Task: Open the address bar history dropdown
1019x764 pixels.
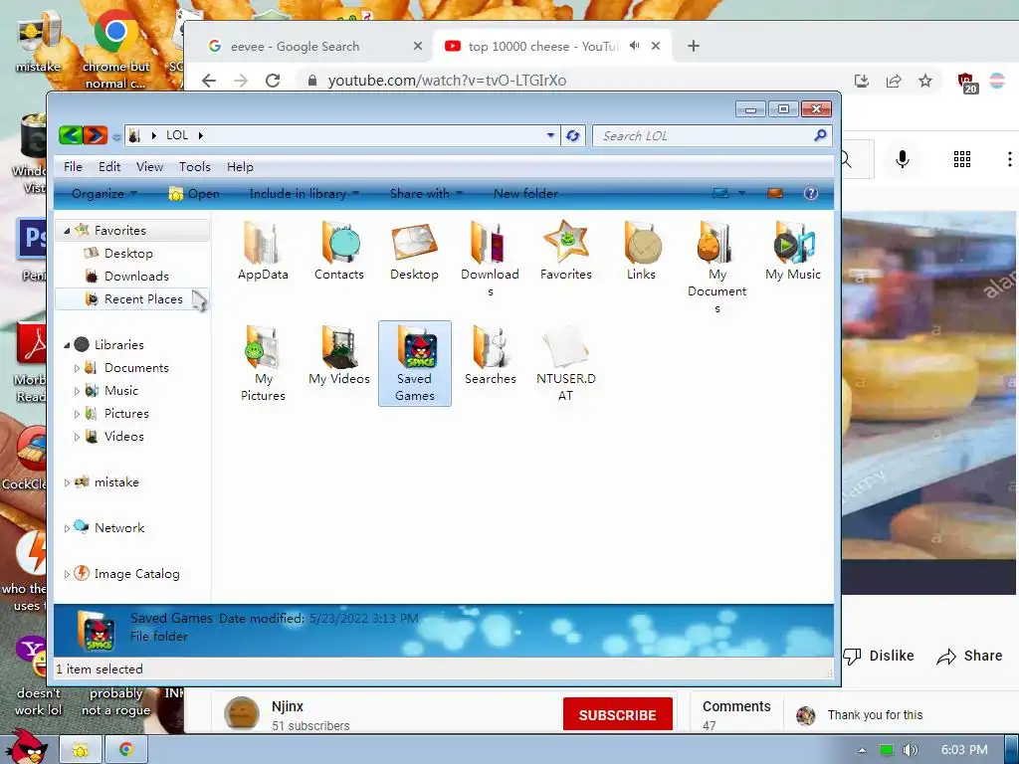Action: (x=550, y=135)
